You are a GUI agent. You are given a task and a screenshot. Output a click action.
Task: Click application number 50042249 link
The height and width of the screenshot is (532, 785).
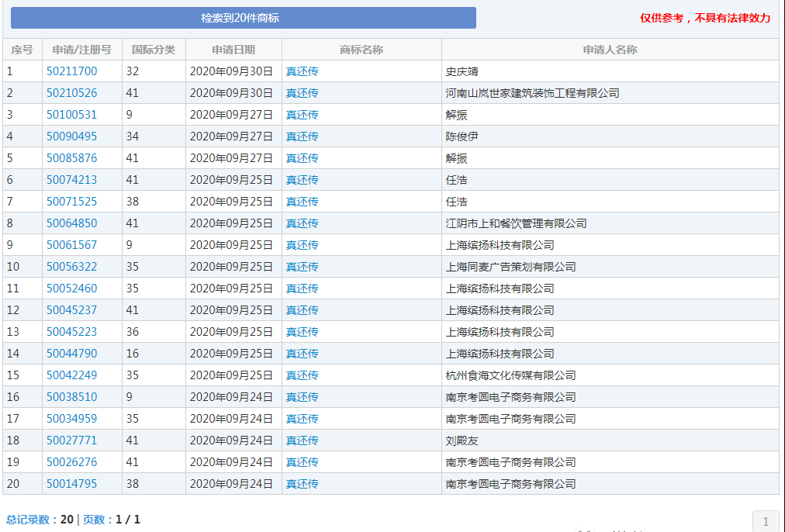[71, 375]
